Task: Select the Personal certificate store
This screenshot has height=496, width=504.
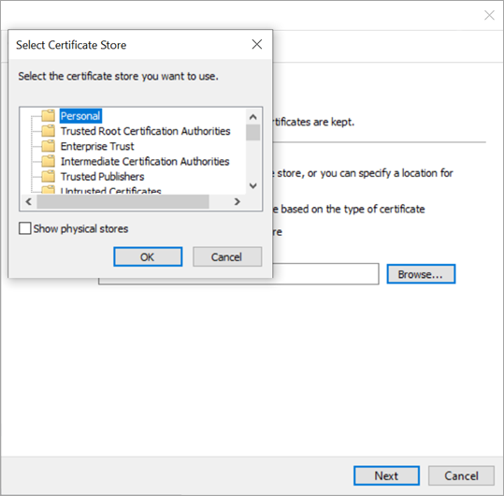Action: (x=80, y=116)
